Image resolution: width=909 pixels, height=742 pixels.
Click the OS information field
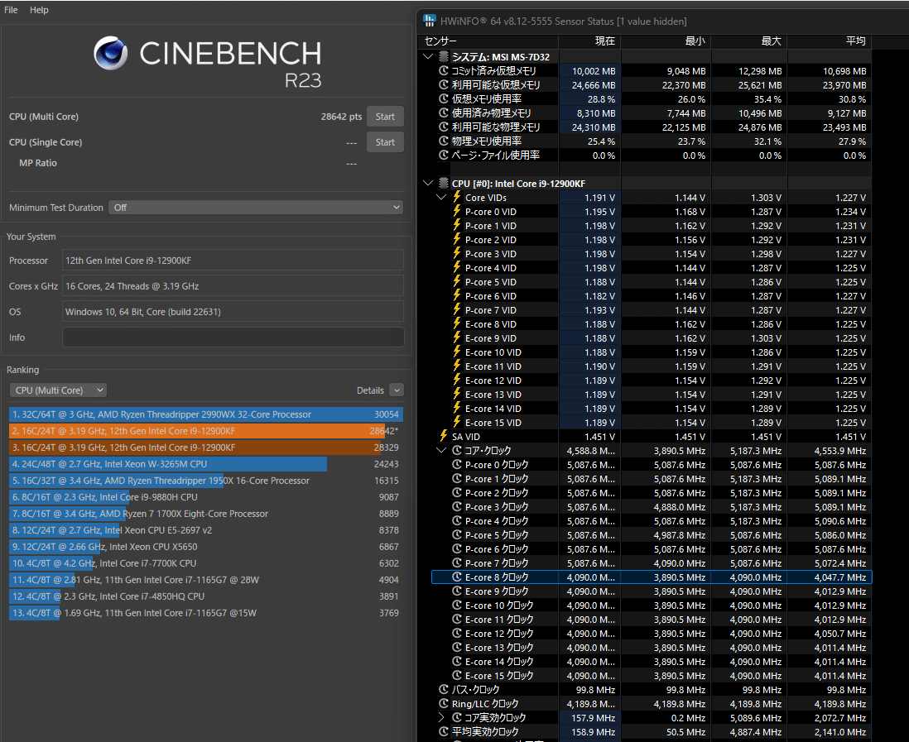(x=233, y=312)
